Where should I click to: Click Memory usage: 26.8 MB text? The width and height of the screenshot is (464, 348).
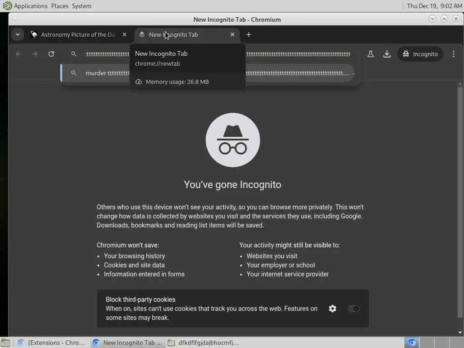177,82
